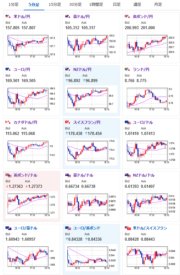The width and height of the screenshot is (180, 275).
Task: Open the ユーロ/英ポンド pair link
Action: pyautogui.click(x=87, y=228)
